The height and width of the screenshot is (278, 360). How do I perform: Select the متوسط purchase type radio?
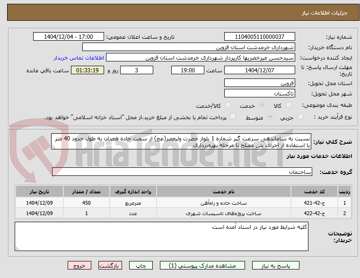[270, 117]
